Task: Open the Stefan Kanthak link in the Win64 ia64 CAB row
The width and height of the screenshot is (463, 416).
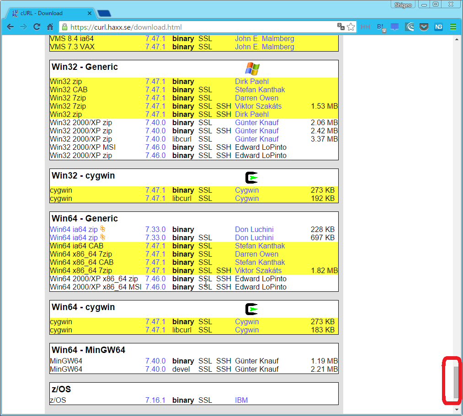Action: (x=260, y=246)
